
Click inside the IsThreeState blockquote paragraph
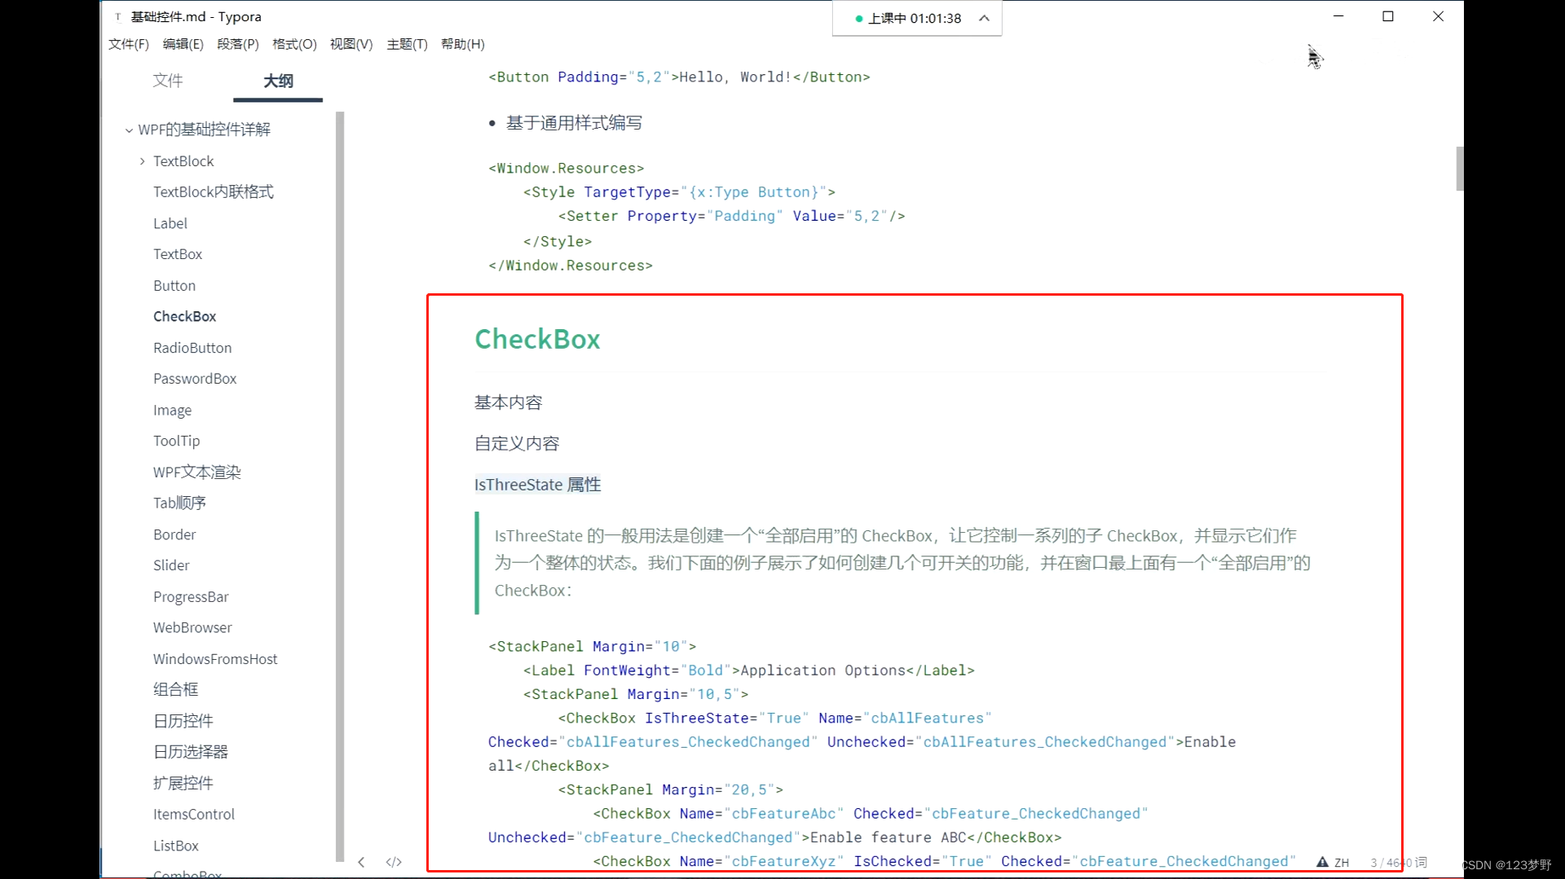pos(902,563)
